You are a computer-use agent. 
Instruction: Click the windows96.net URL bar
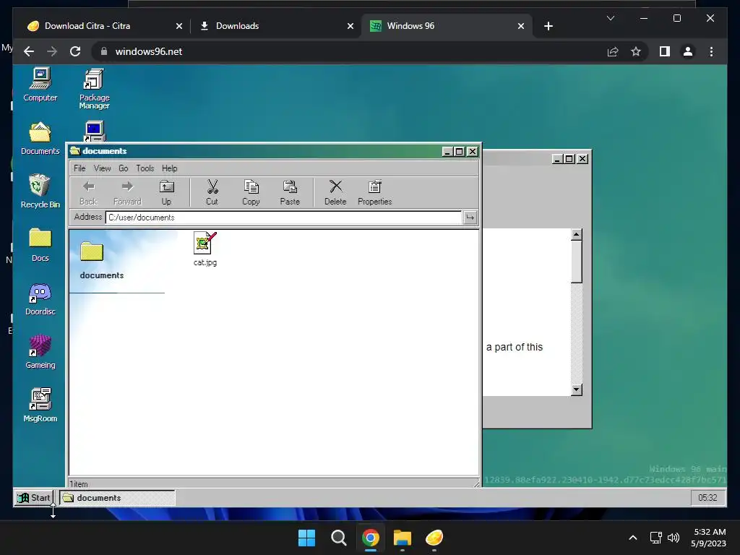pyautogui.click(x=349, y=51)
